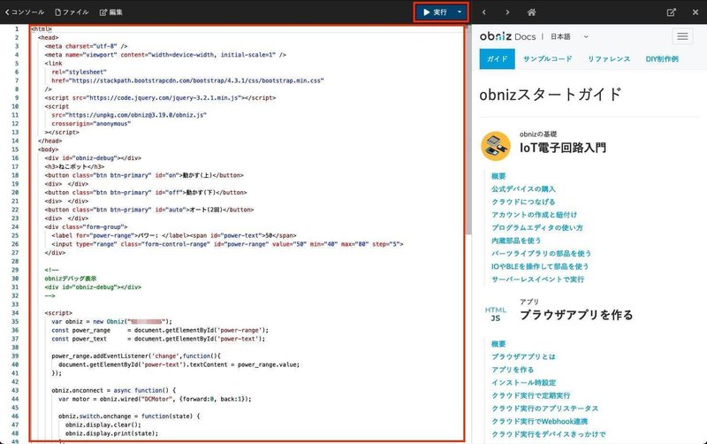Open the 編集 menu
707x444 pixels.
111,12
